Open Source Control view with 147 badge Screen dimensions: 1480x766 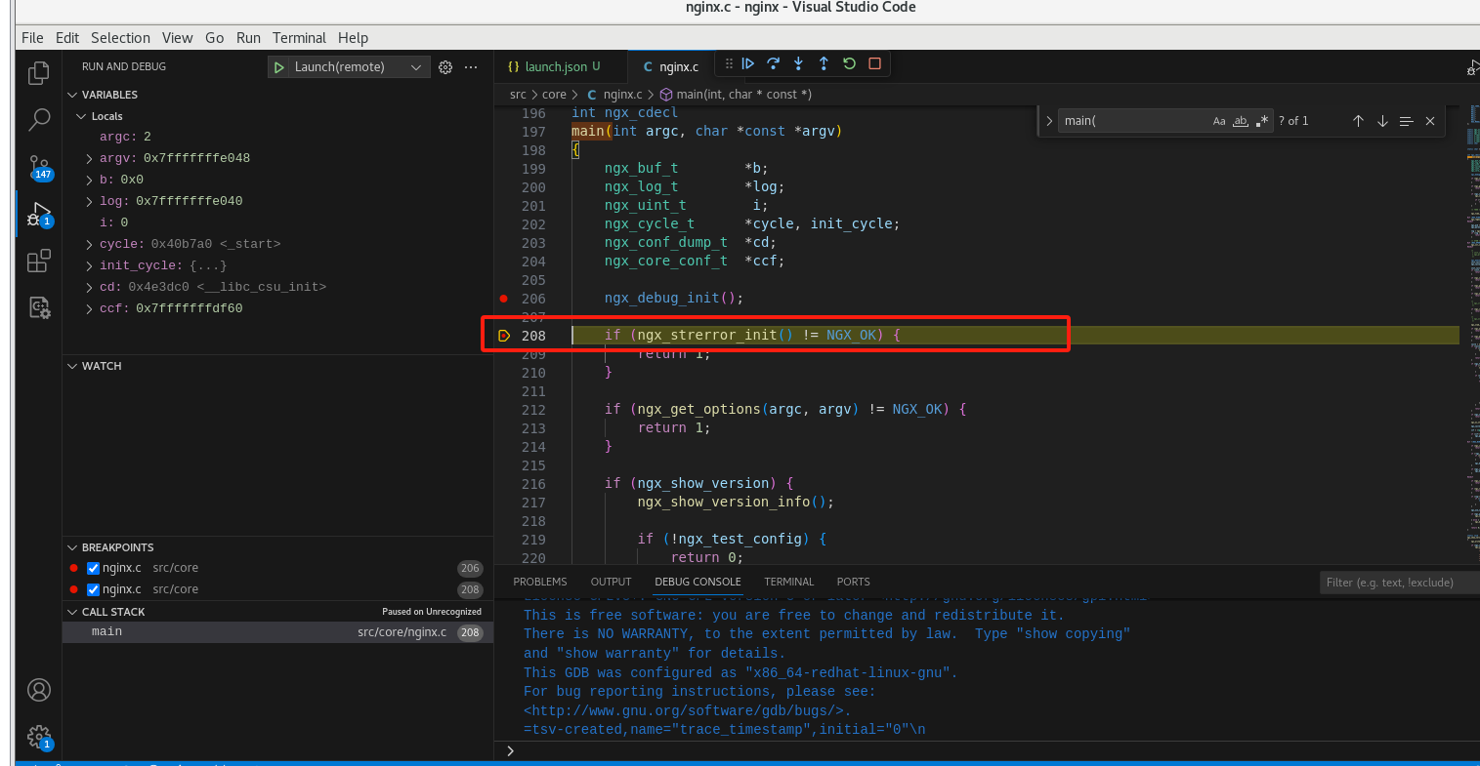click(39, 167)
